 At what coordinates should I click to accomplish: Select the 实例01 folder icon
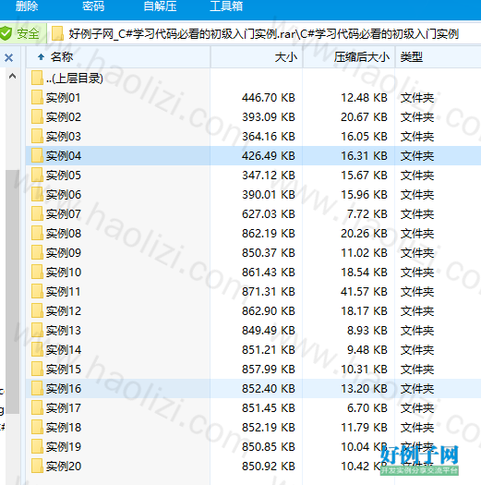(x=37, y=97)
